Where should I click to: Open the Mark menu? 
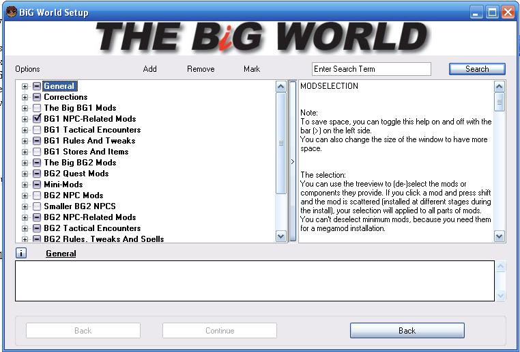coord(252,69)
